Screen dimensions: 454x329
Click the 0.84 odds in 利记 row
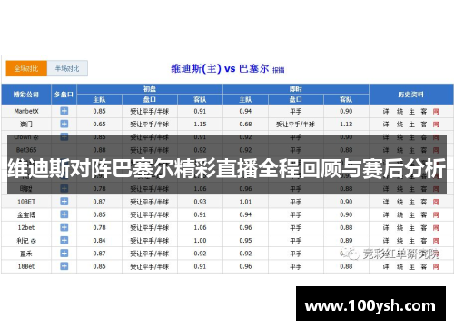(99, 241)
